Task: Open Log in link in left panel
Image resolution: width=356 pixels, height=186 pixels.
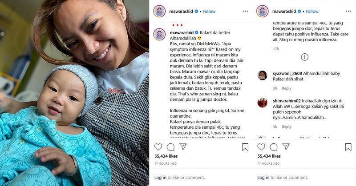Action: coord(160,178)
